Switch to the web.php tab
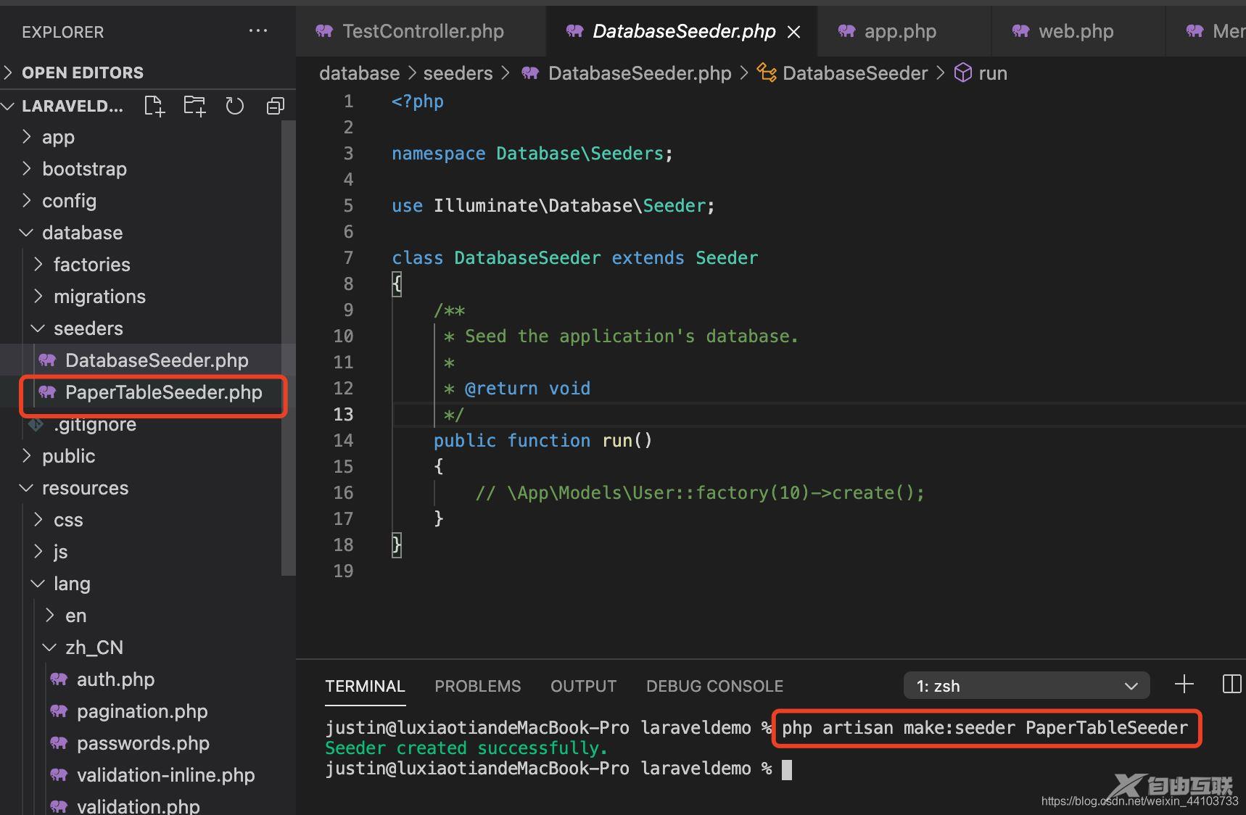Screen dimensions: 1246x815 (1078, 31)
